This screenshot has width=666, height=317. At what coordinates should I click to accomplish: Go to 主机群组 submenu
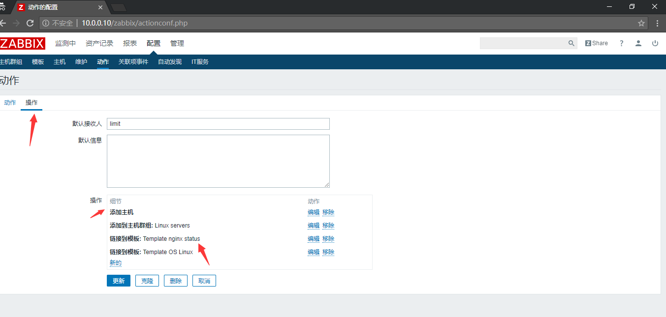tap(11, 62)
